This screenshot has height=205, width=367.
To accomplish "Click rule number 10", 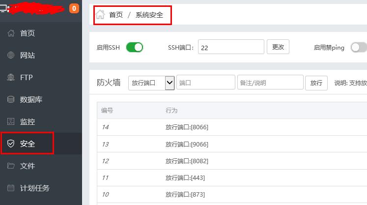I will click(x=105, y=195).
